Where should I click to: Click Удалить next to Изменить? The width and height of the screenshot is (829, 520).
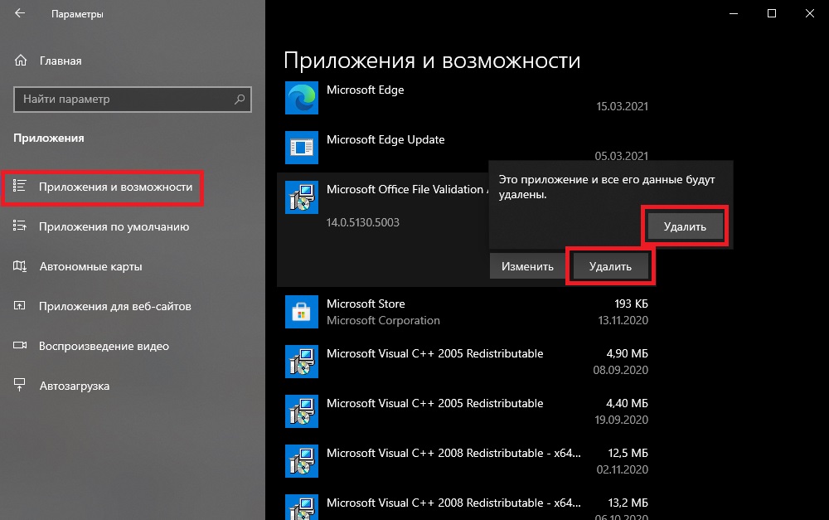610,266
